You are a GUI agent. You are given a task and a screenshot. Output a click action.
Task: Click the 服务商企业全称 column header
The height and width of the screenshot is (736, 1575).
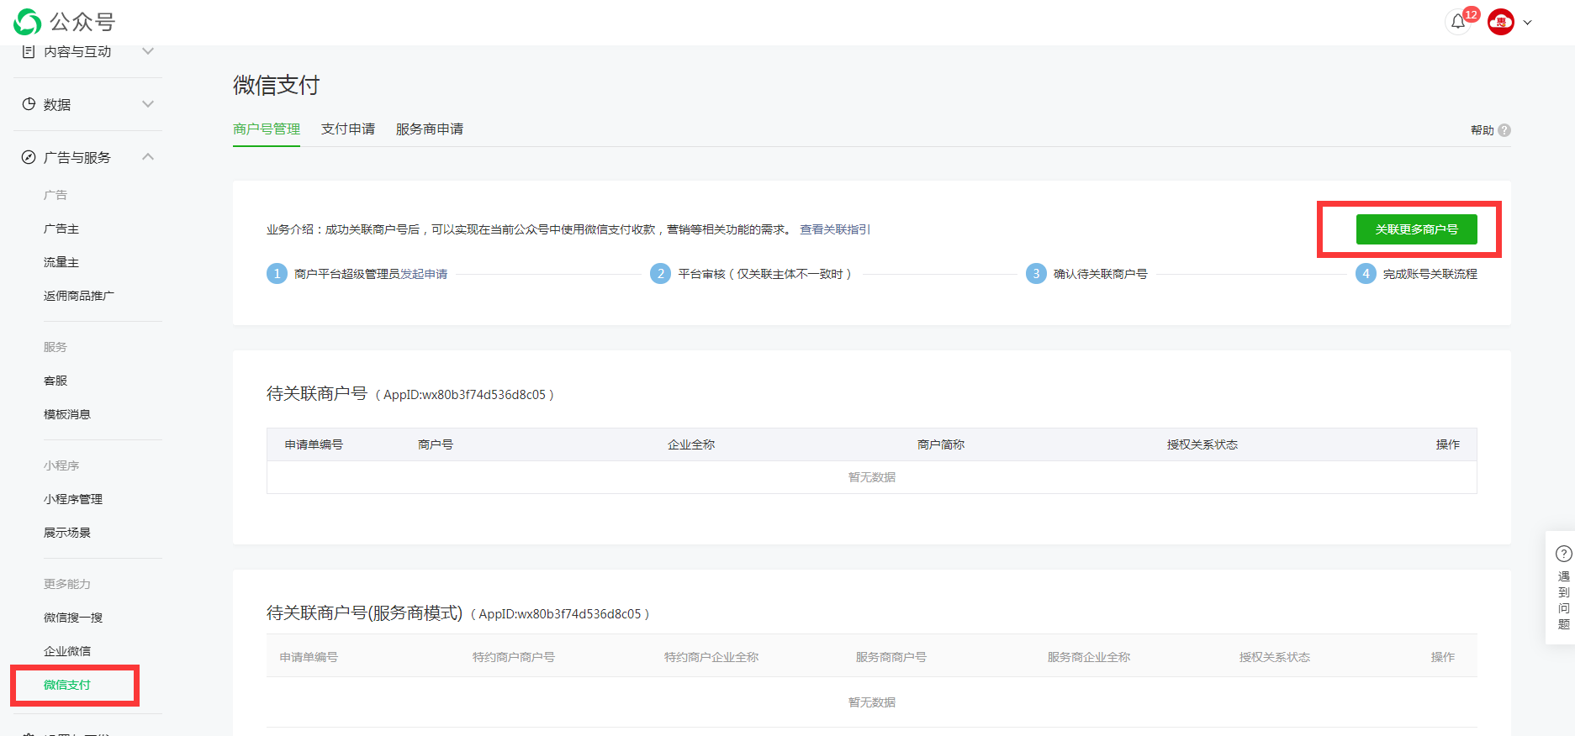tap(1089, 657)
